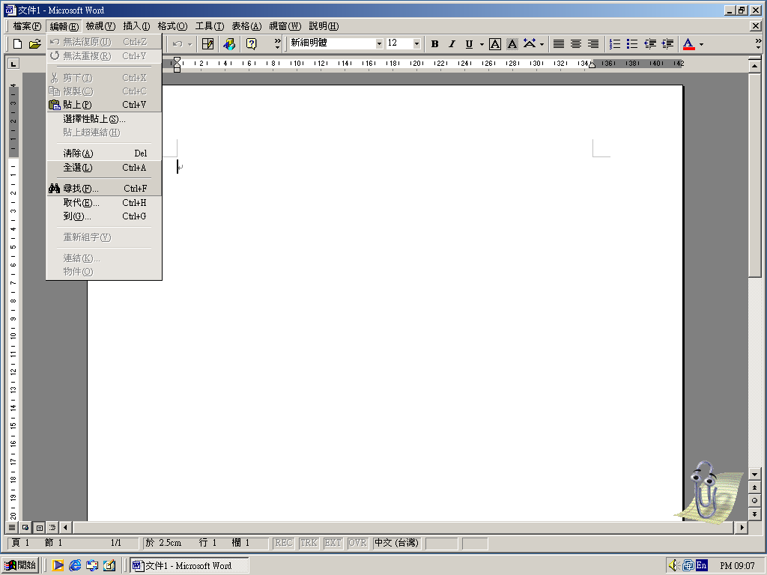
Task: Apply character shading formatting
Action: 512,44
